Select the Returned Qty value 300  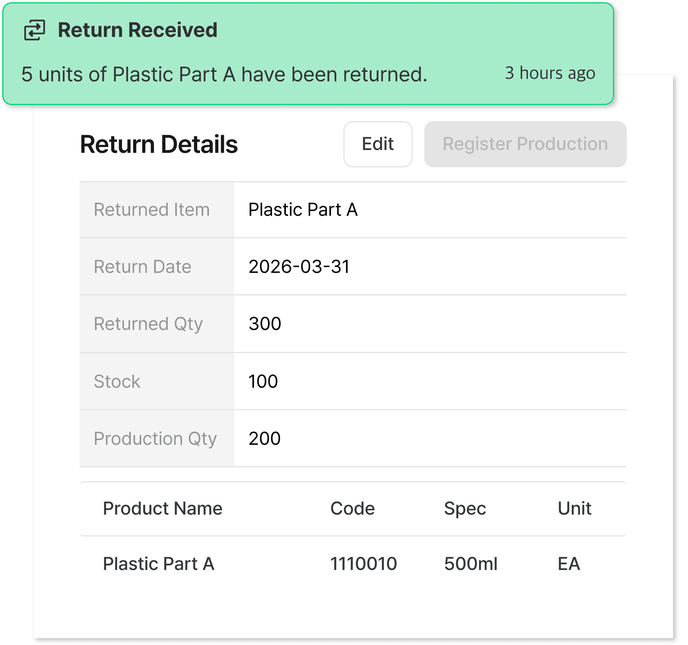point(265,324)
